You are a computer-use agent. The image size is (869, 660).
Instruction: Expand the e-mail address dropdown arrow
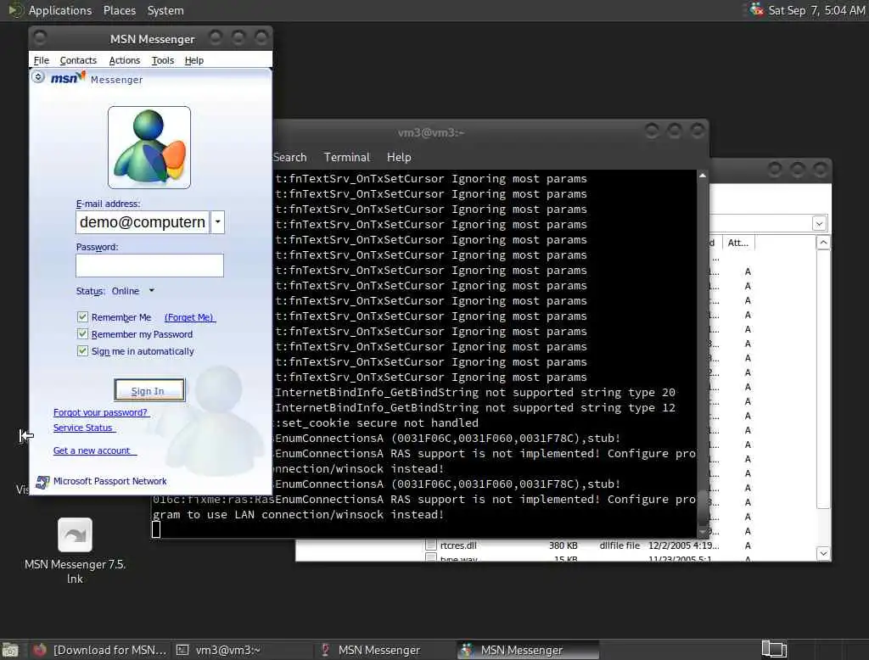pyautogui.click(x=218, y=222)
